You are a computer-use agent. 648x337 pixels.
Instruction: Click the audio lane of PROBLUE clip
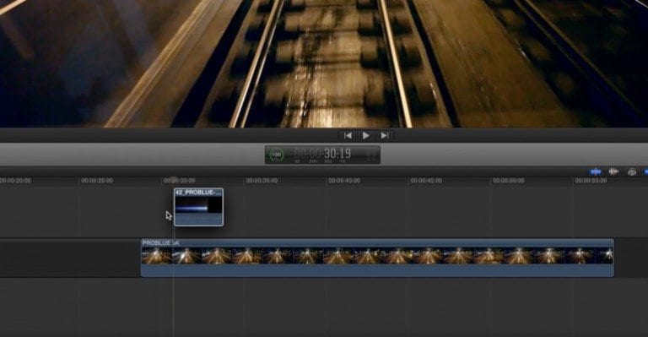tap(377, 270)
